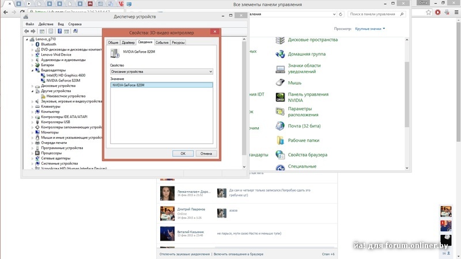Open Рабочие папки folder icon in Control Panel
The width and height of the screenshot is (461, 259).
[x=280, y=140]
